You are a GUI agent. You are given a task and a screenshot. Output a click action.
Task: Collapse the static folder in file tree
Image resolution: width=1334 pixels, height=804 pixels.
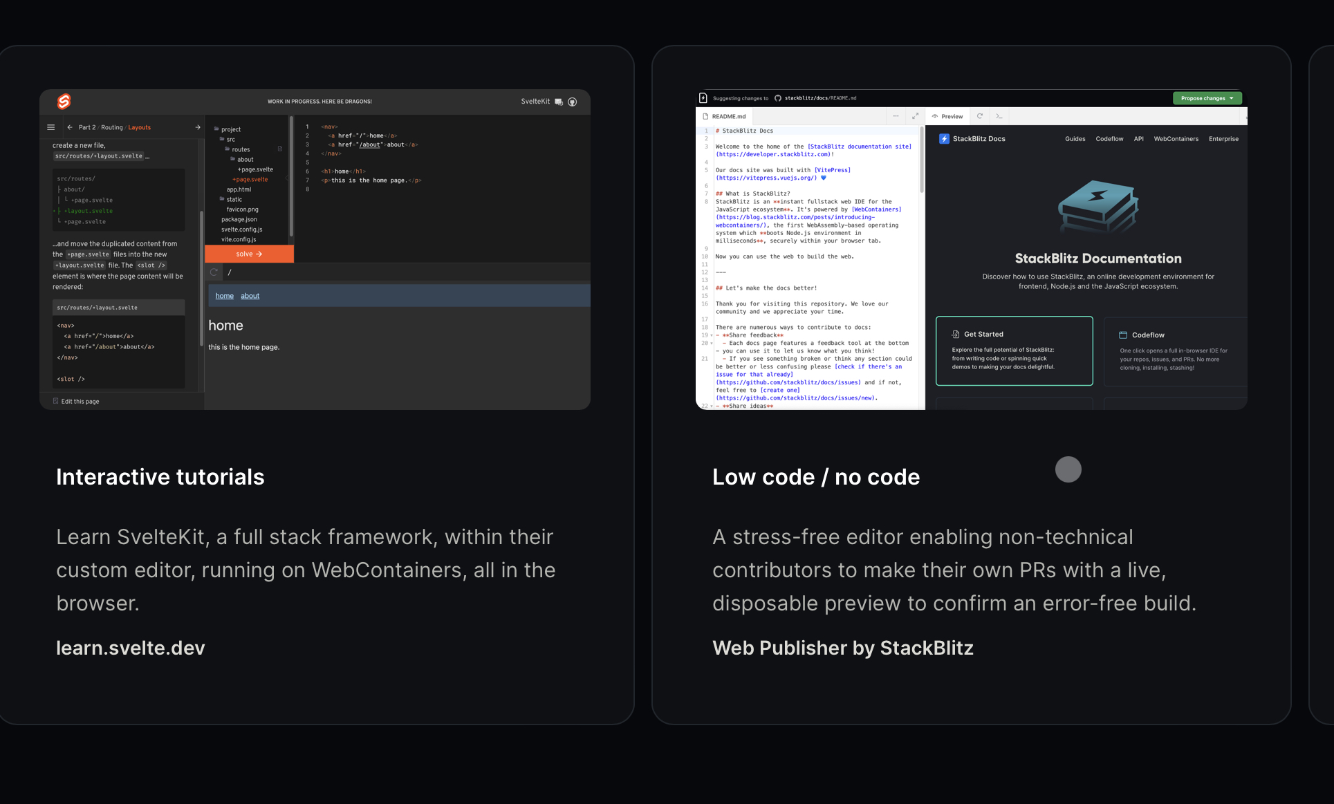234,199
